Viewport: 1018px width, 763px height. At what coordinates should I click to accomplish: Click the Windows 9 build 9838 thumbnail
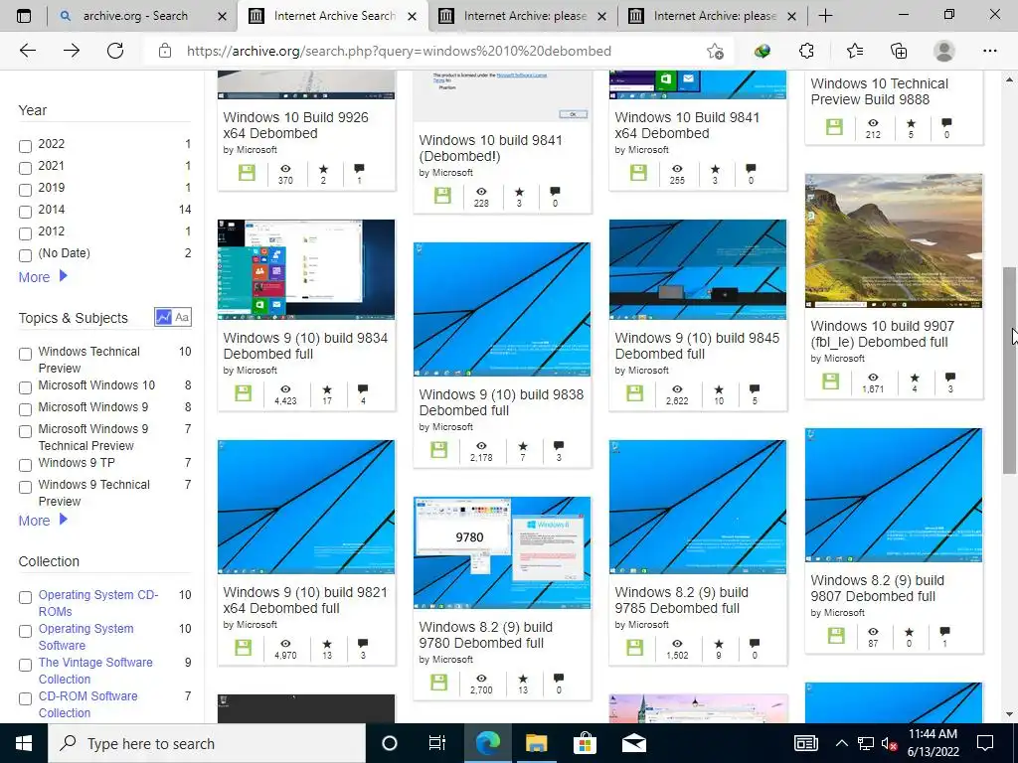point(502,310)
